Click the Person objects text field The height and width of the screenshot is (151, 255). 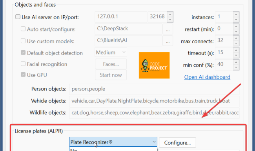coord(154,89)
